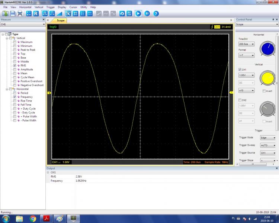Click the AUTO set toolbar icon
The width and height of the screenshot is (279, 223).
[129, 13]
